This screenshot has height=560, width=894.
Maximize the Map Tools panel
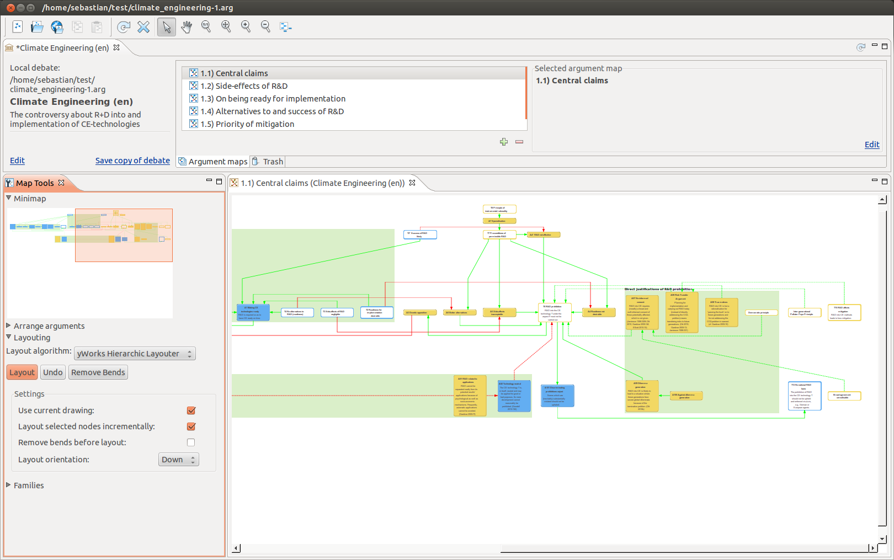click(219, 181)
